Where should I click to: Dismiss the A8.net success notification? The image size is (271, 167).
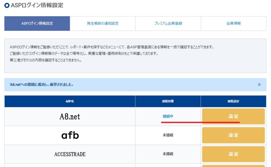259,84
